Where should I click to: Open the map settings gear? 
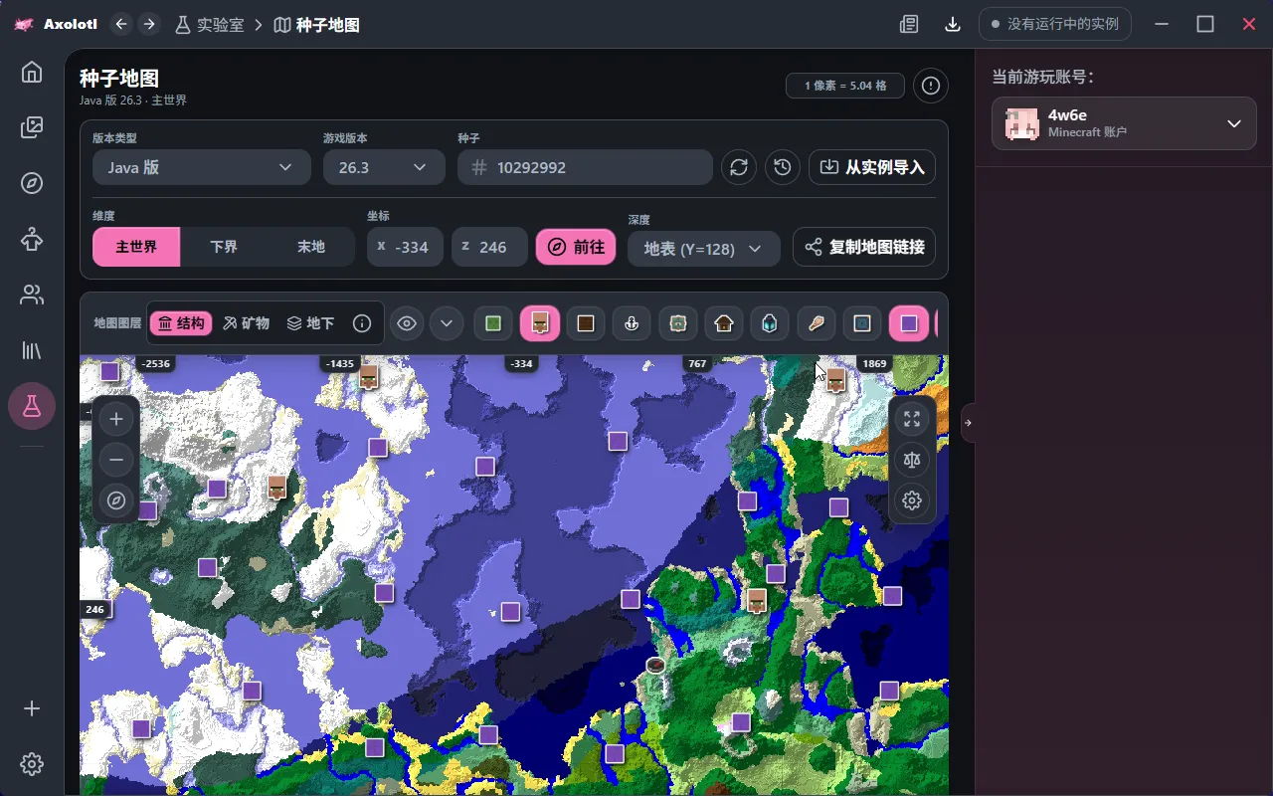pyautogui.click(x=912, y=500)
